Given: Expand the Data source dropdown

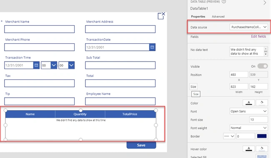Looking at the screenshot, I should 248,27.
